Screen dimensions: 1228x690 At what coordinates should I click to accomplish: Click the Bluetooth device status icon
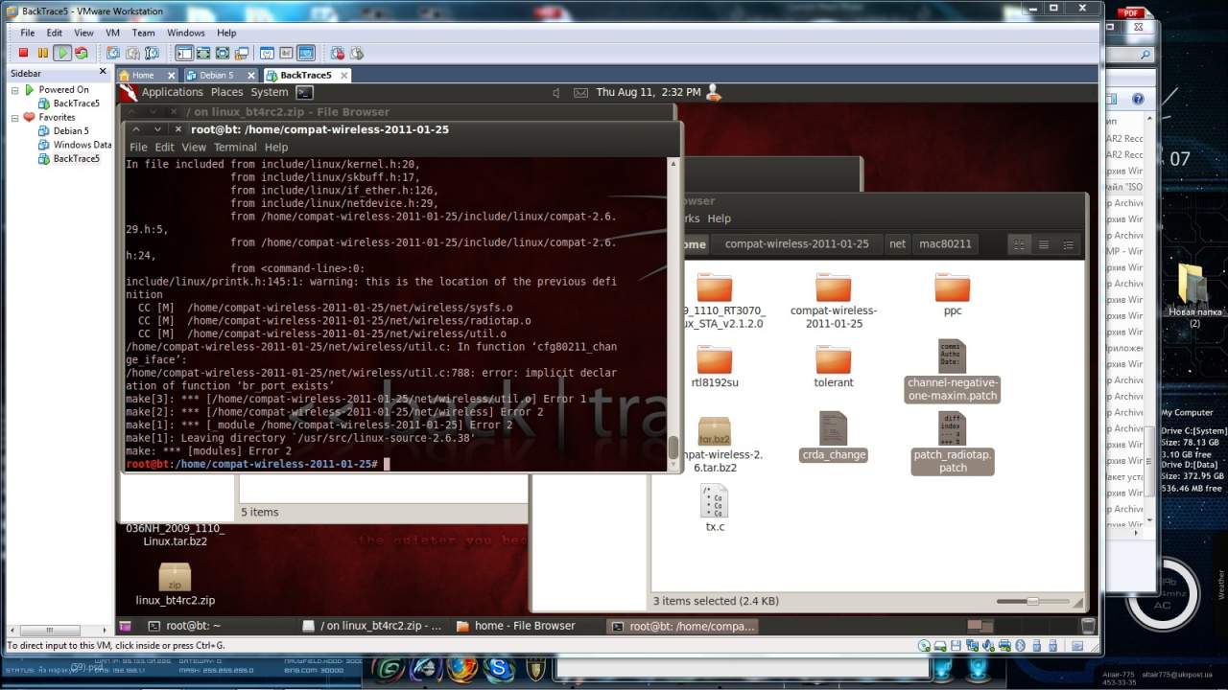[x=1020, y=645]
